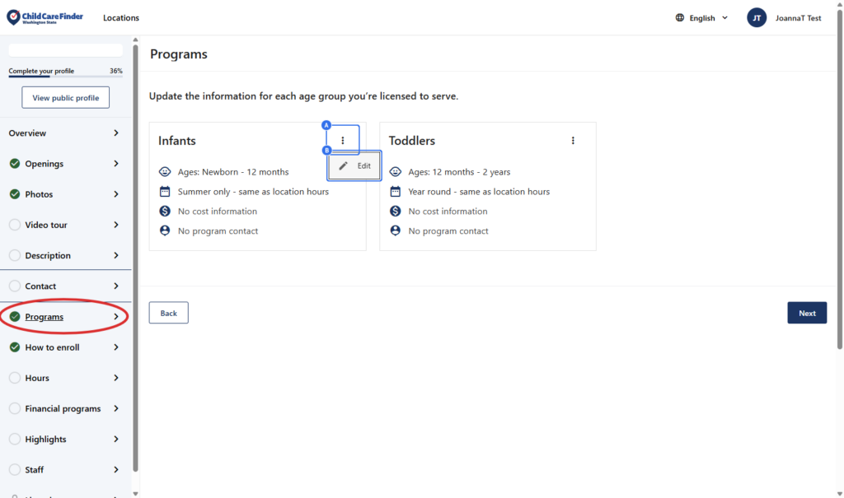This screenshot has width=844, height=498.
Task: Click the Toddlers calendar schedule icon
Action: (396, 192)
